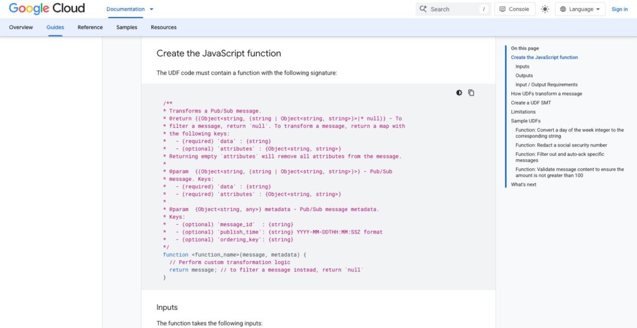Screen dimensions: 637x328
Task: Open the Language dropdown
Action: click(580, 9)
